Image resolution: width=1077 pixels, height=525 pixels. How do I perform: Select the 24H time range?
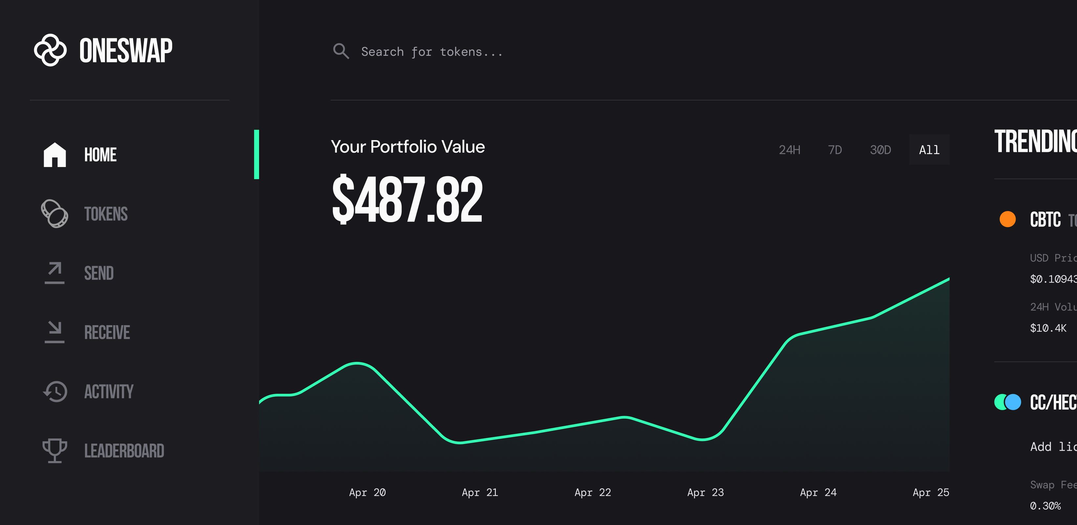pos(789,150)
